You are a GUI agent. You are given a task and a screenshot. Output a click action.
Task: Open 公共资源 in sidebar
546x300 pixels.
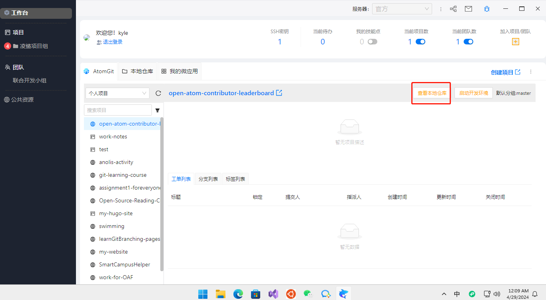coord(22,100)
